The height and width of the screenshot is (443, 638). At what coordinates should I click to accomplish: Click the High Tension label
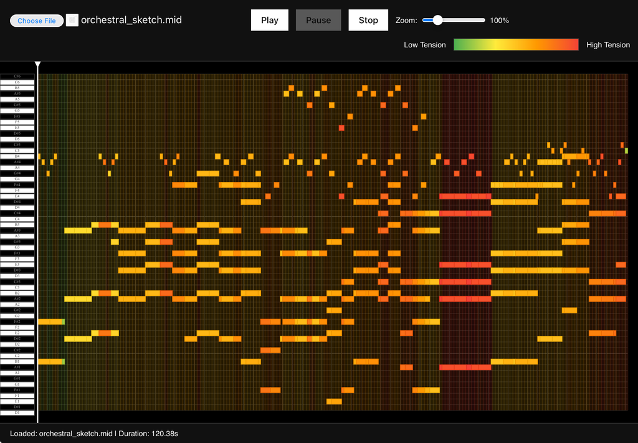(x=608, y=45)
